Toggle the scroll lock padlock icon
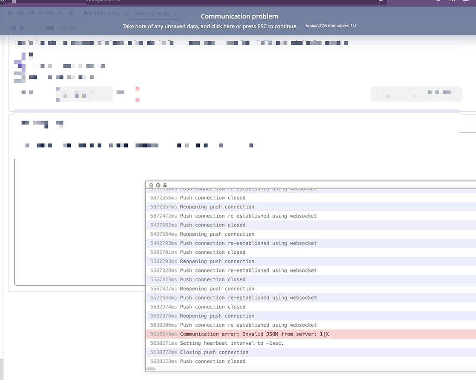This screenshot has height=380, width=476. tap(165, 185)
